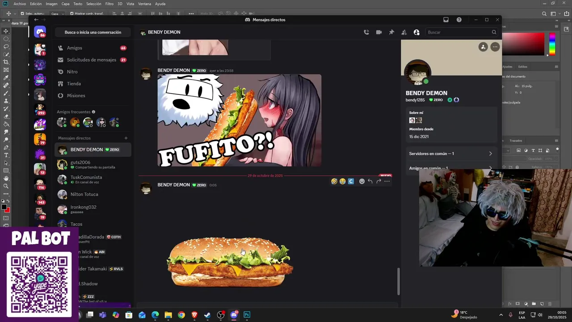This screenshot has width=572, height=322.
Task: Select Photoshop Hand tool
Action: tap(6, 178)
